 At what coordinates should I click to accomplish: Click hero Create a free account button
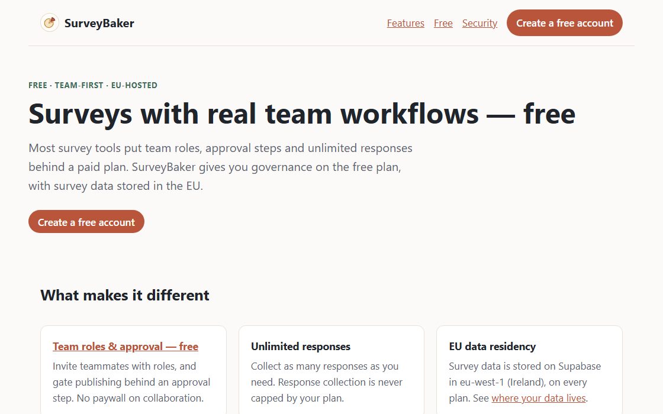(86, 222)
